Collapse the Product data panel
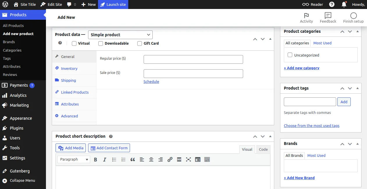 pos(270,39)
